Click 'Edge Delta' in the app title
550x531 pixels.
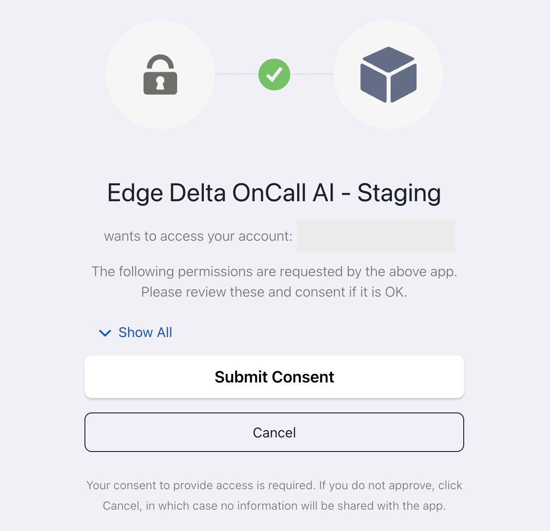click(166, 193)
